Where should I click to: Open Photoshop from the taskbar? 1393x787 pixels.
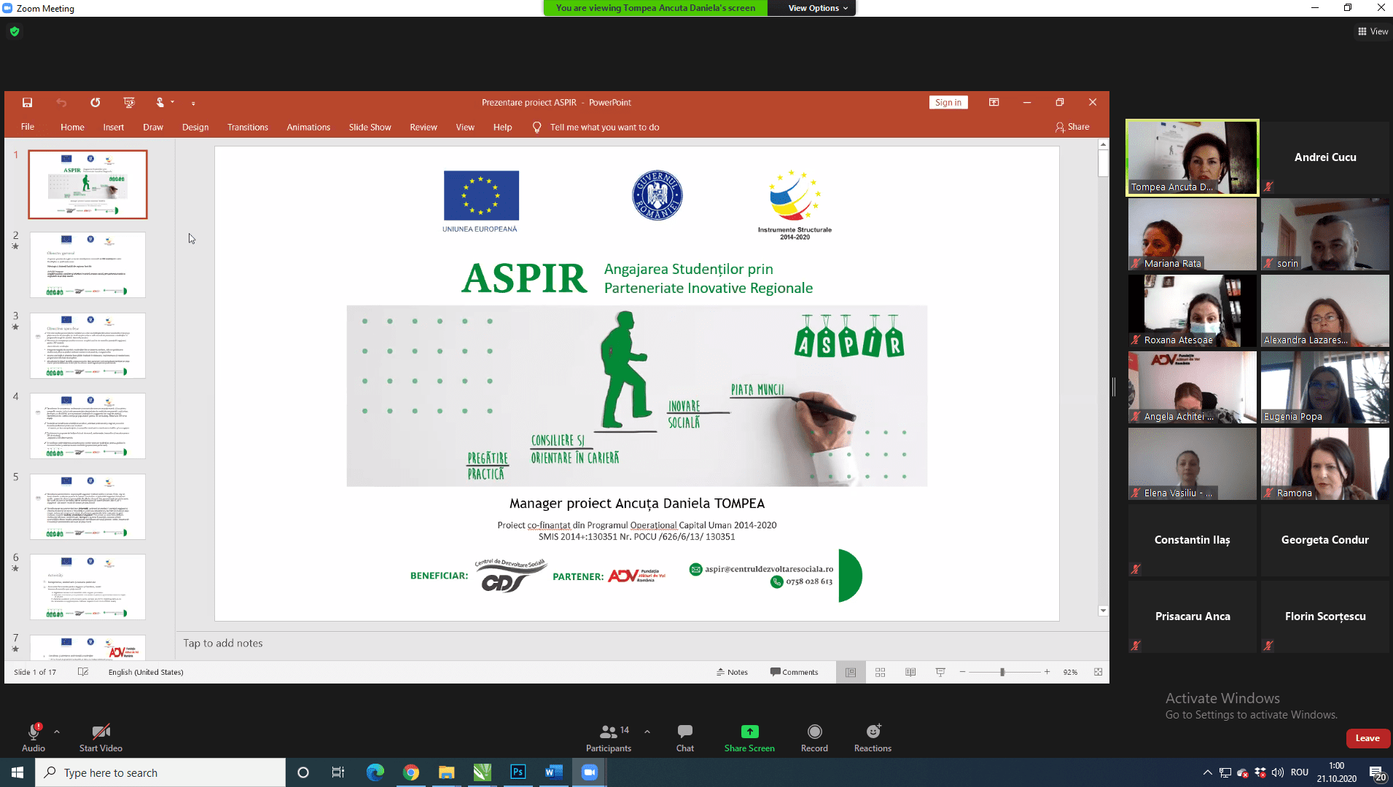click(518, 772)
